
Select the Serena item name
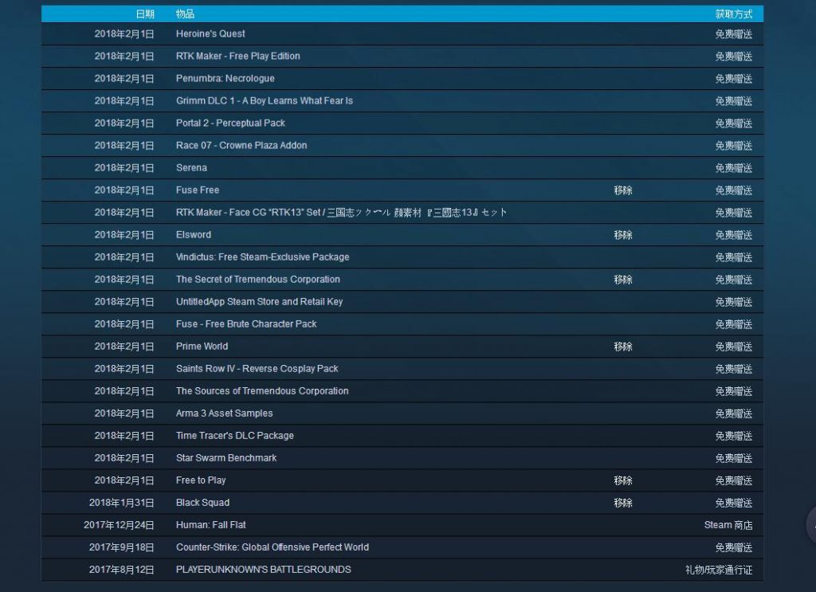pyautogui.click(x=191, y=168)
